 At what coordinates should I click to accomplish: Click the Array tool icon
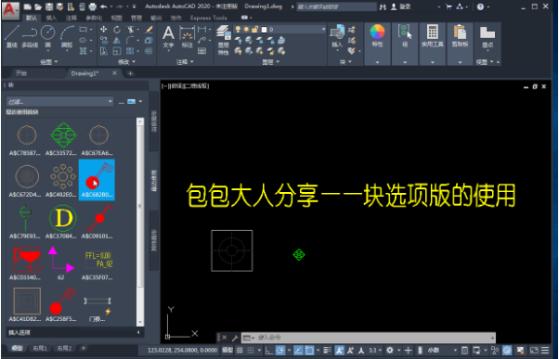(131, 51)
